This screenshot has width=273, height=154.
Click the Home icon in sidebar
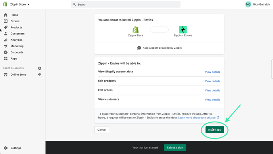pos(6,15)
